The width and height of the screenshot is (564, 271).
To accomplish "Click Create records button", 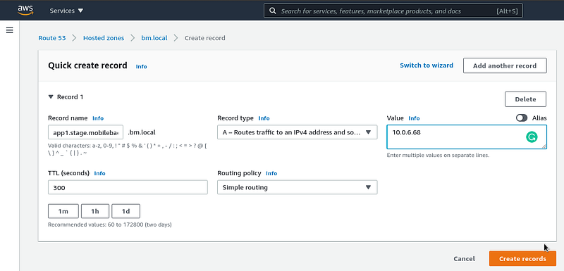I will pos(522,259).
